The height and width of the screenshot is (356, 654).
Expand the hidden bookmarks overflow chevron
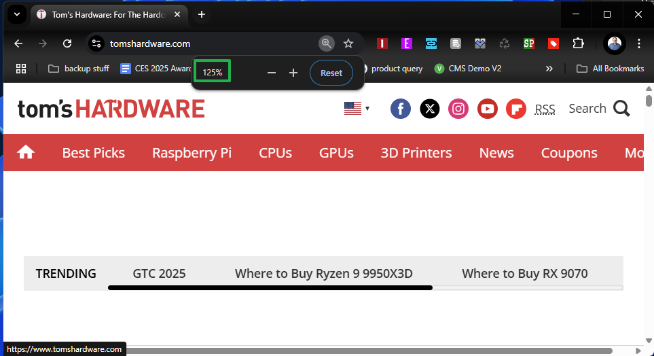(549, 69)
